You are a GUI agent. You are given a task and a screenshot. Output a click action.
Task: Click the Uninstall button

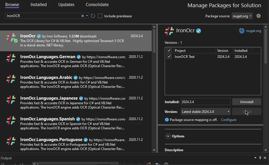[x=246, y=102]
